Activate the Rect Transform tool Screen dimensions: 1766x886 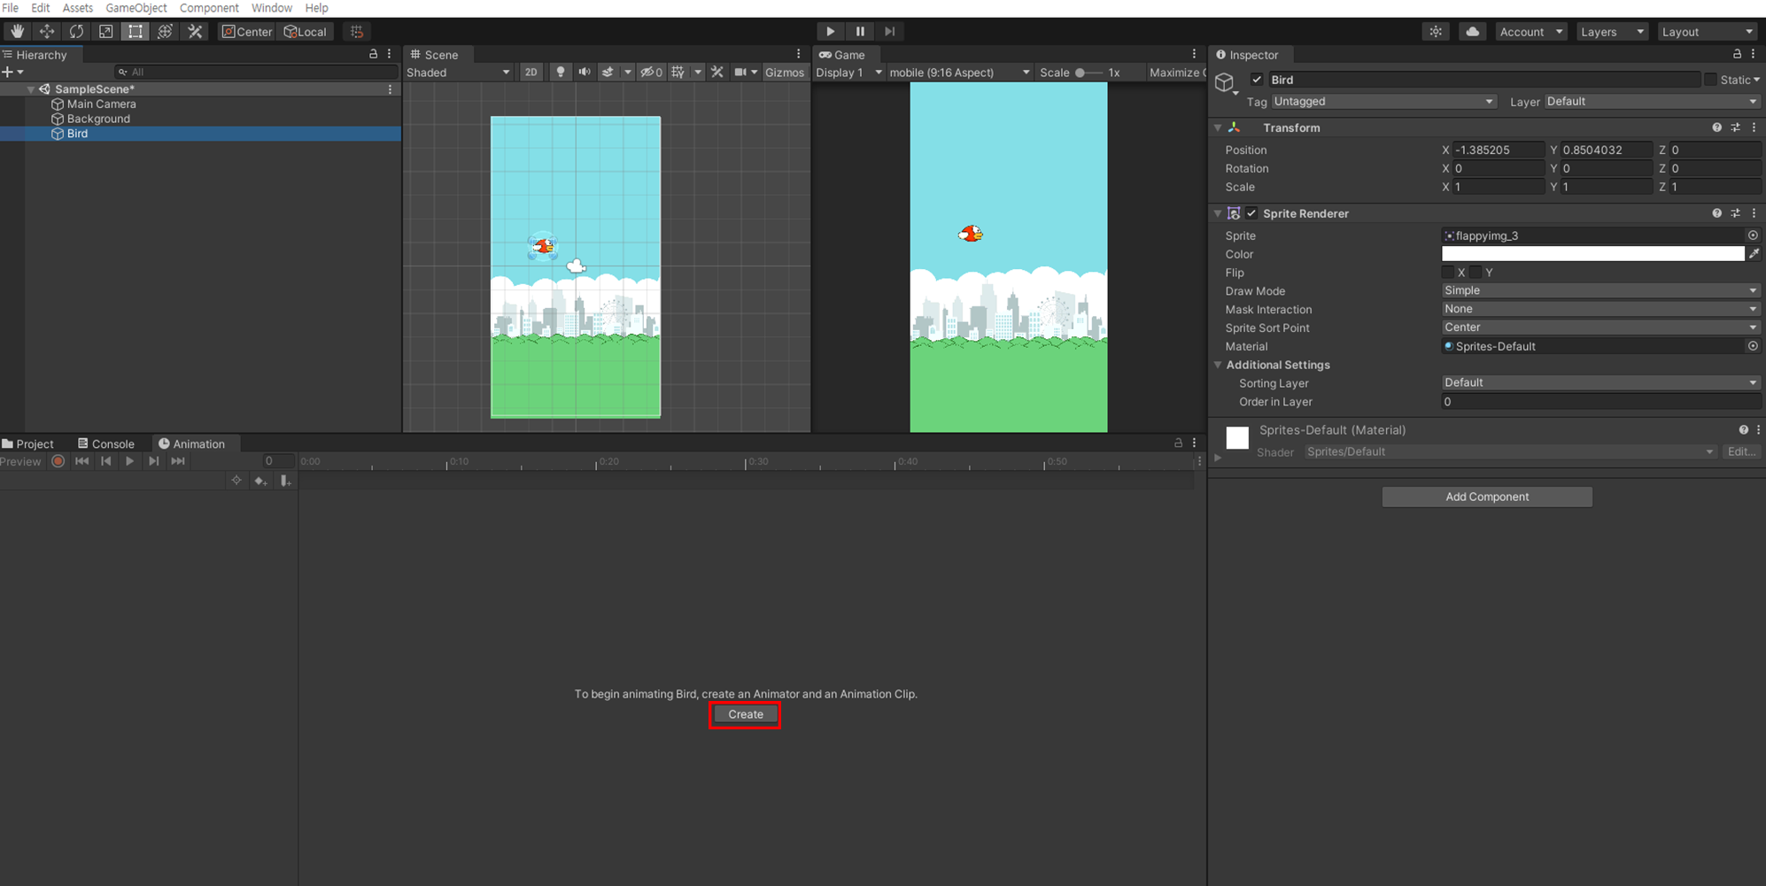tap(136, 31)
